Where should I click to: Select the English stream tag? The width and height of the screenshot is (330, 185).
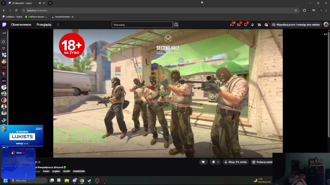click(56, 171)
